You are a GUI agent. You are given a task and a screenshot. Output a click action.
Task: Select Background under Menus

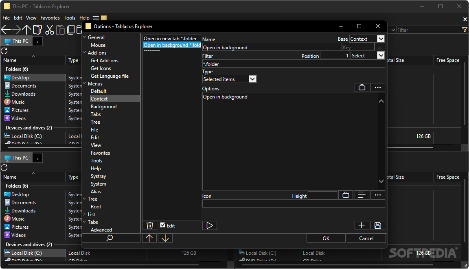click(103, 106)
